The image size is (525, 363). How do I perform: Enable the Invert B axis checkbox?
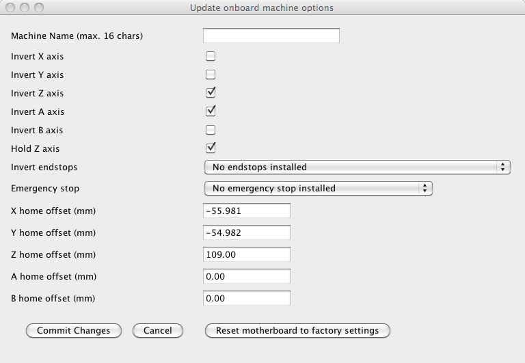point(211,130)
